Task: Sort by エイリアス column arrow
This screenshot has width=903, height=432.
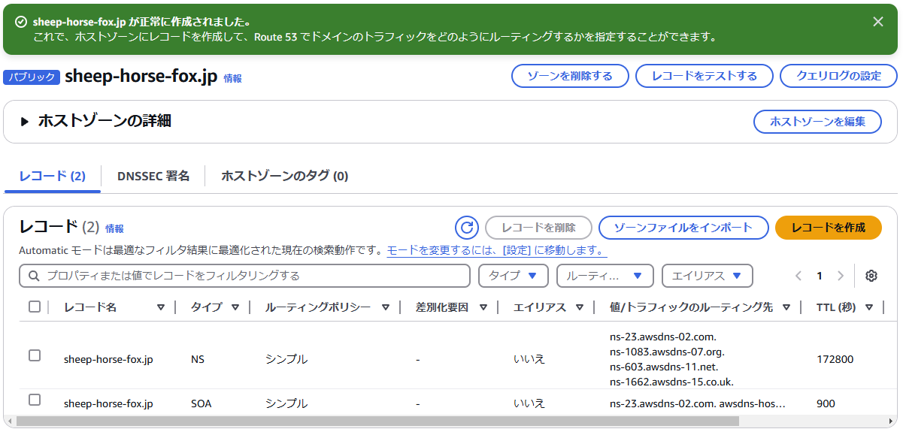Action: [580, 307]
